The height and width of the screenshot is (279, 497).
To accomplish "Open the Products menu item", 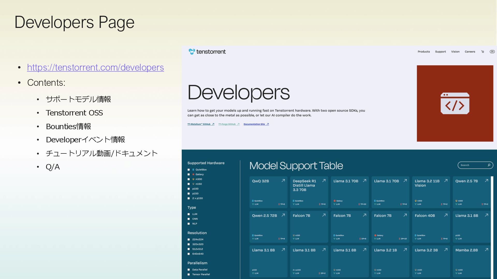I will click(x=423, y=52).
